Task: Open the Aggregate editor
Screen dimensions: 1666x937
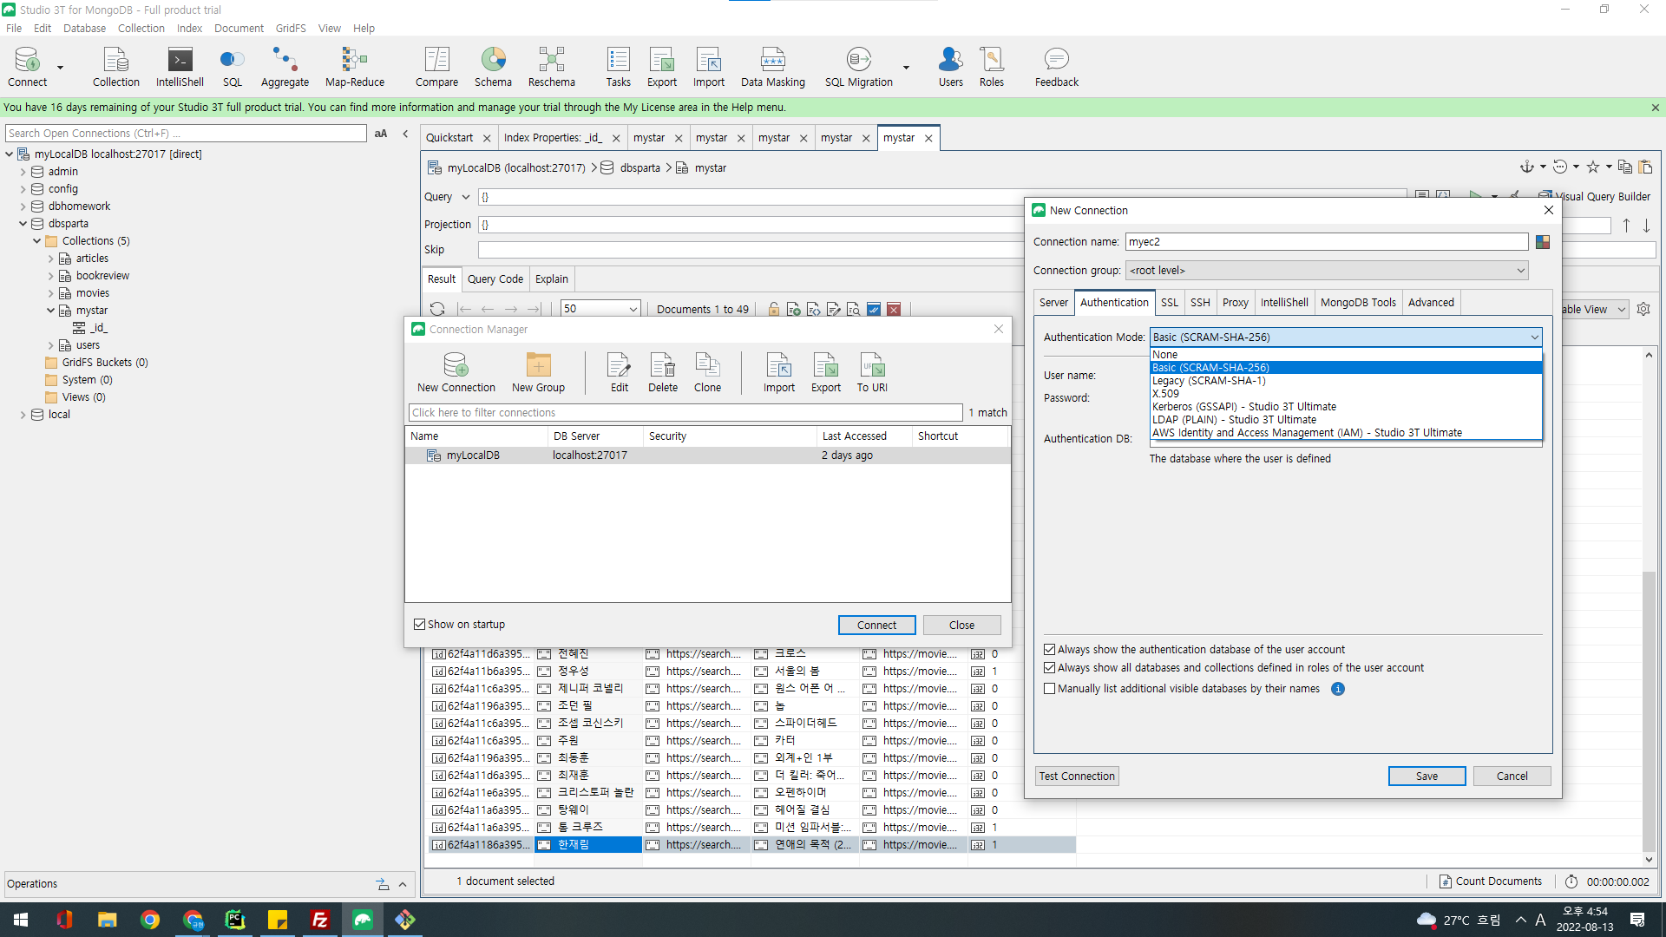Action: tap(285, 67)
